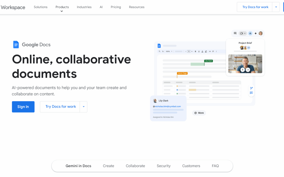Click the green Lily Clark cursor tag
Screen dimensions: 284x177
(209, 61)
